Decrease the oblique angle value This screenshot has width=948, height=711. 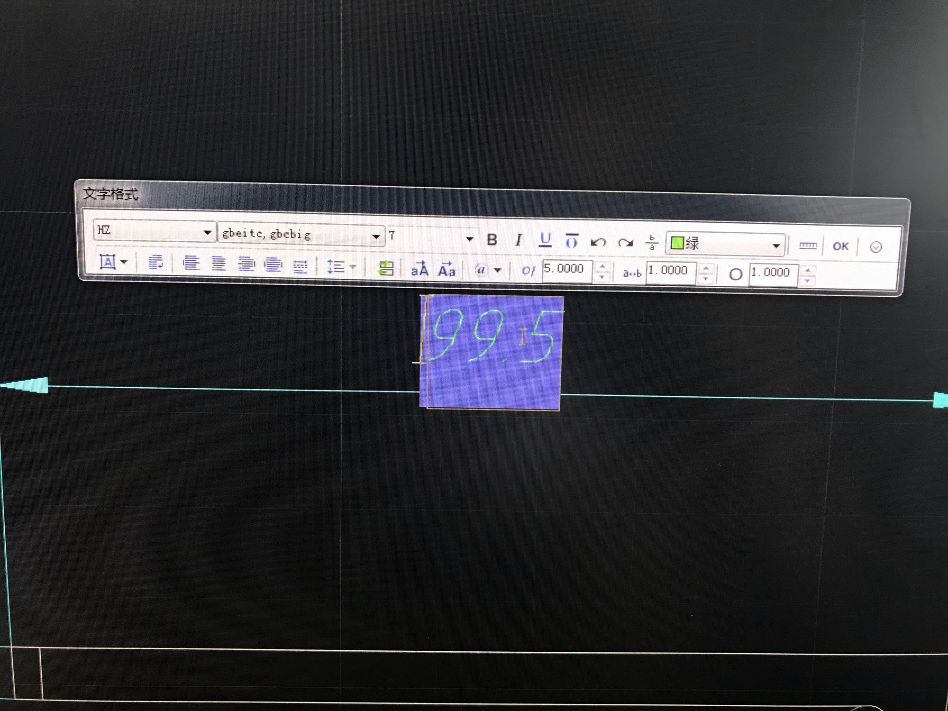coord(602,277)
